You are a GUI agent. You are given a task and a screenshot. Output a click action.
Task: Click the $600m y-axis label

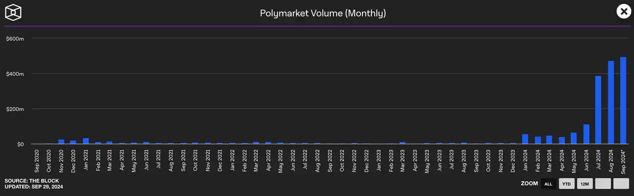click(14, 39)
